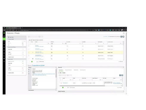
Task: Toggle select-all checkbox in devices table header
Action: (60, 78)
